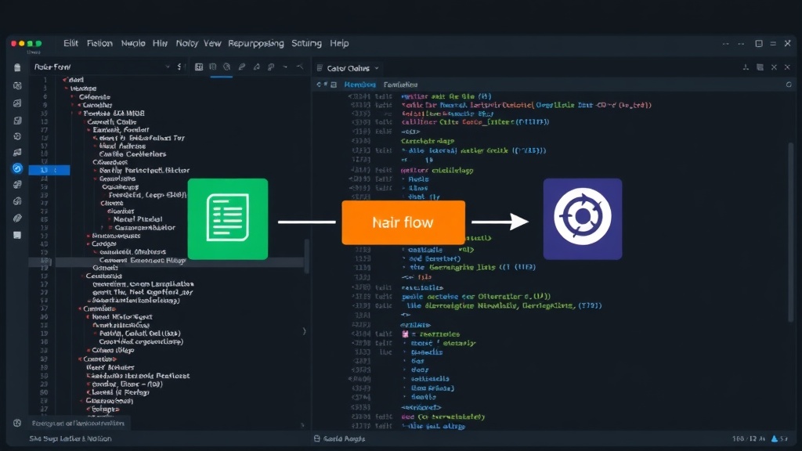Open the Cater Clahes dropdown

tap(377, 68)
